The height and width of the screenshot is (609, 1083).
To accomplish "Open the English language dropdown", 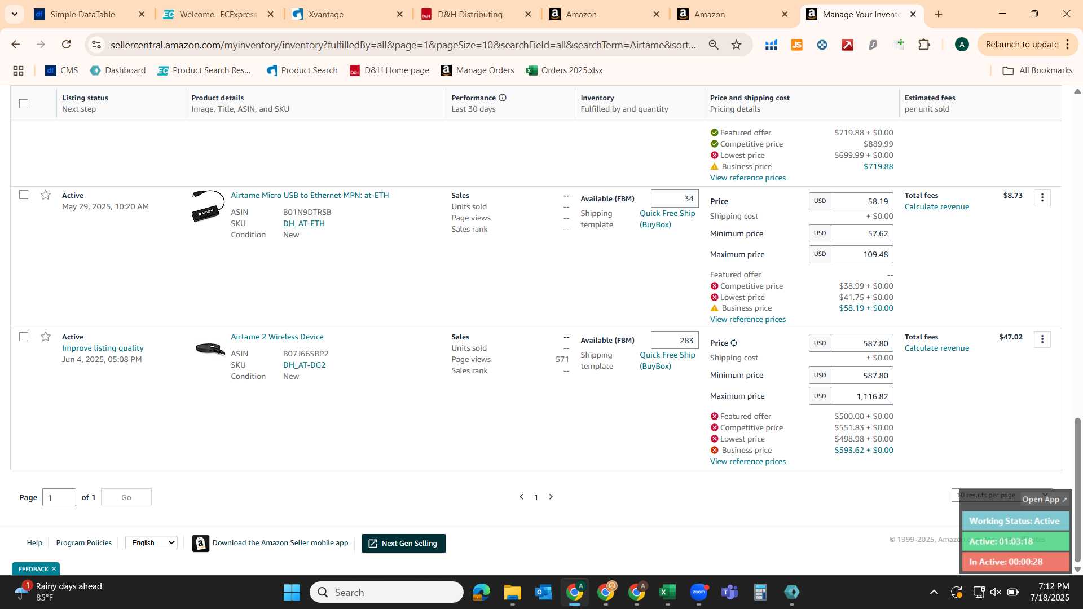I will click(x=151, y=542).
